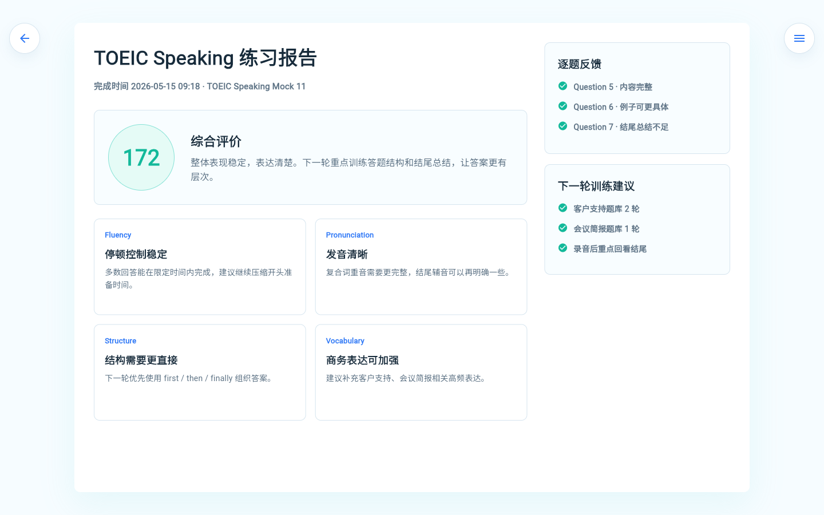Click the 整体表现稳定 summary paragraph

pyautogui.click(x=348, y=169)
